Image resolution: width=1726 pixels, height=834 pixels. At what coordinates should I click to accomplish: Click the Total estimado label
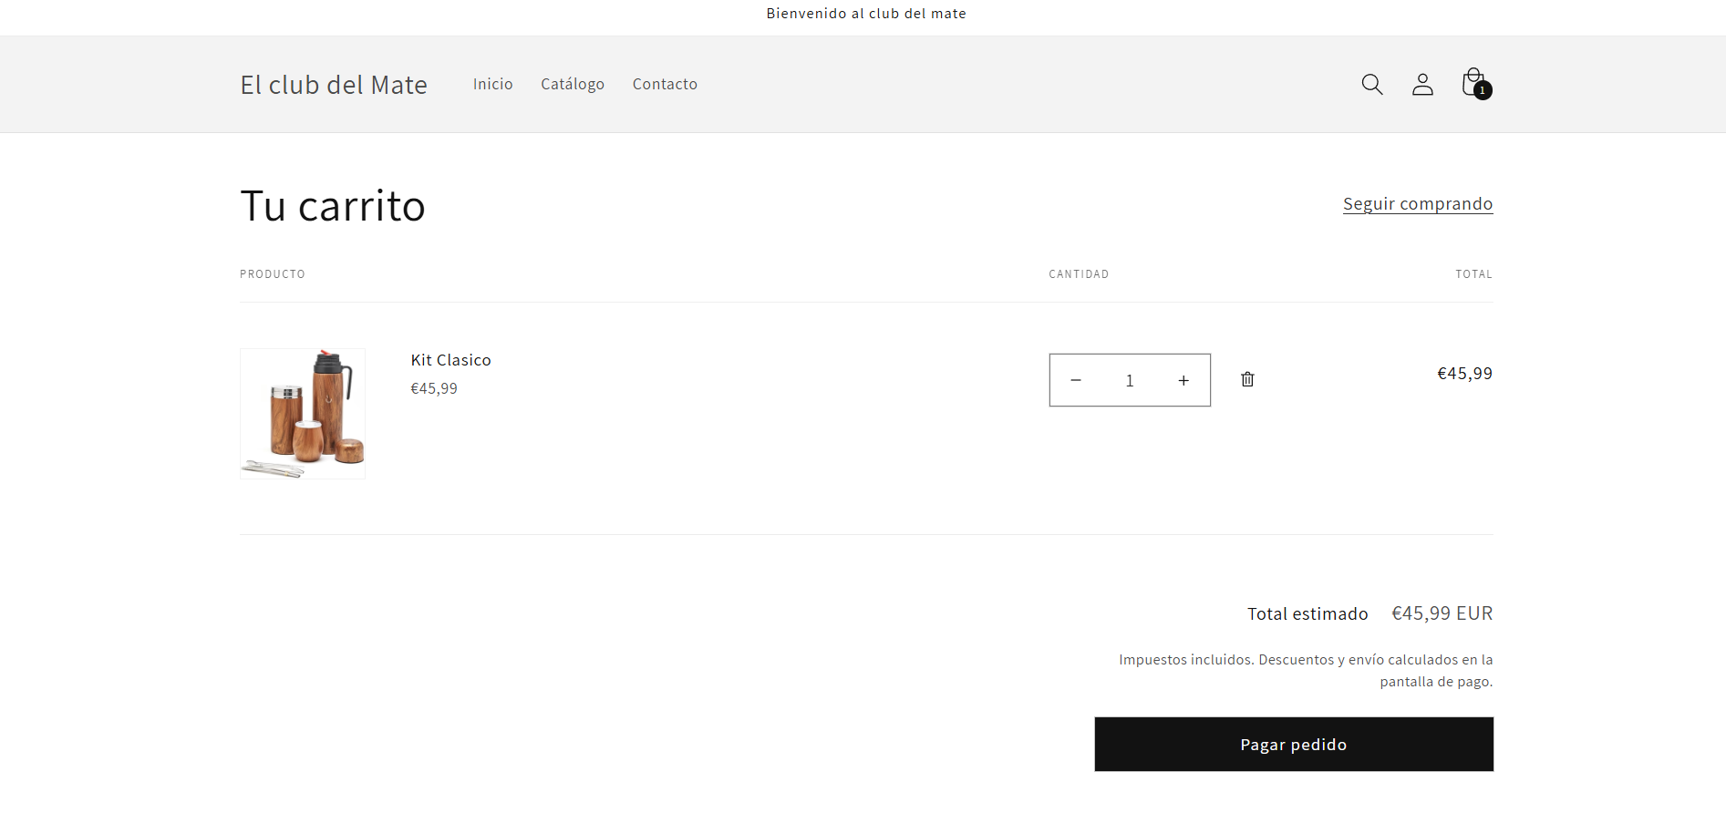(x=1307, y=613)
